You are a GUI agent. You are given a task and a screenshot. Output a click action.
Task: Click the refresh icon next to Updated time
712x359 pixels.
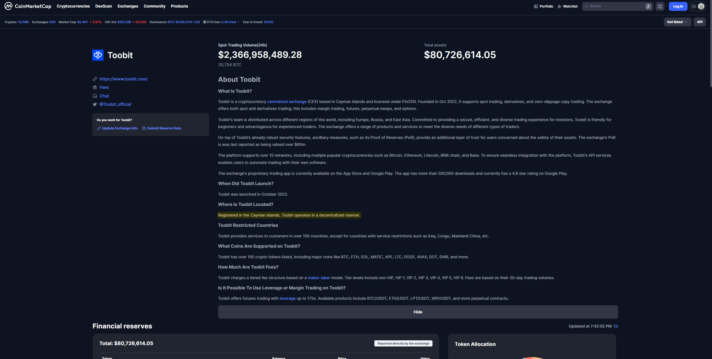click(616, 326)
